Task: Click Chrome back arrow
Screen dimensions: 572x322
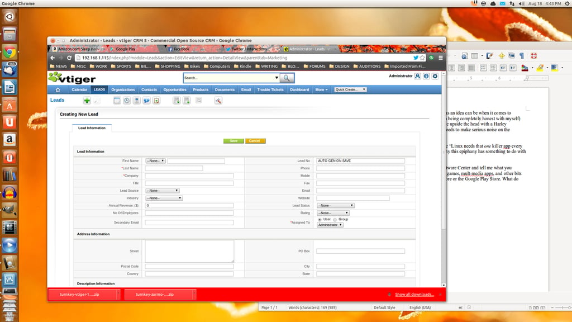Action: (x=53, y=58)
